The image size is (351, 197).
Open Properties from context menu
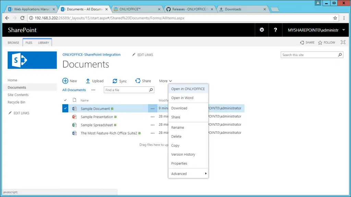tap(188, 163)
